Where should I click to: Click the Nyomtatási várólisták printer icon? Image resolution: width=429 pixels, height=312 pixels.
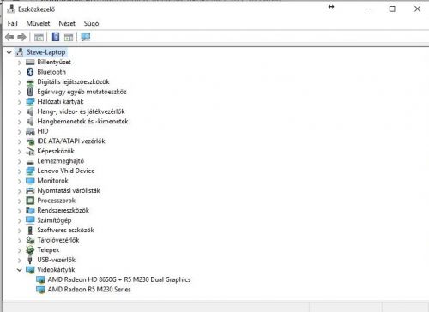tap(30, 191)
